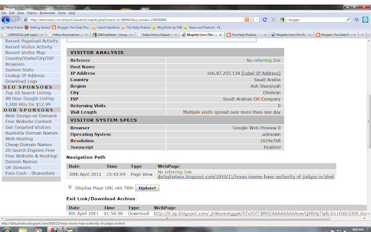Open Country/State/City/ISP sidebar link
This screenshot has width=371, height=232.
pos(30,58)
